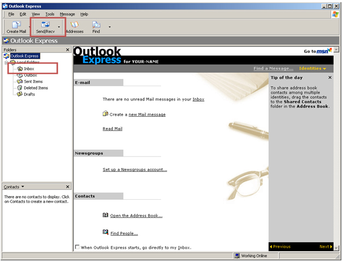Click the Outlook Express title bar icon
This screenshot has width=343, height=262.
(5, 6)
